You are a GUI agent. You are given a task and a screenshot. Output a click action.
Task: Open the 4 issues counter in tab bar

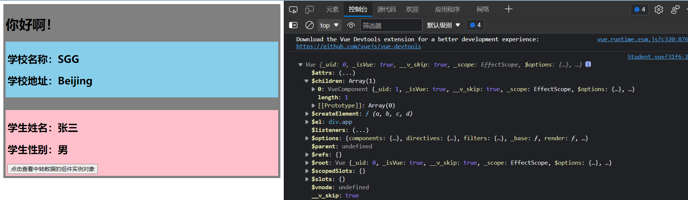pos(639,10)
